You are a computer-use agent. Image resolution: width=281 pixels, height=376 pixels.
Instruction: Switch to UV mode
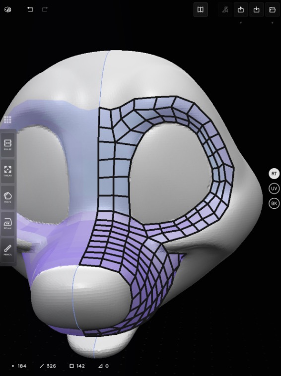point(274,188)
